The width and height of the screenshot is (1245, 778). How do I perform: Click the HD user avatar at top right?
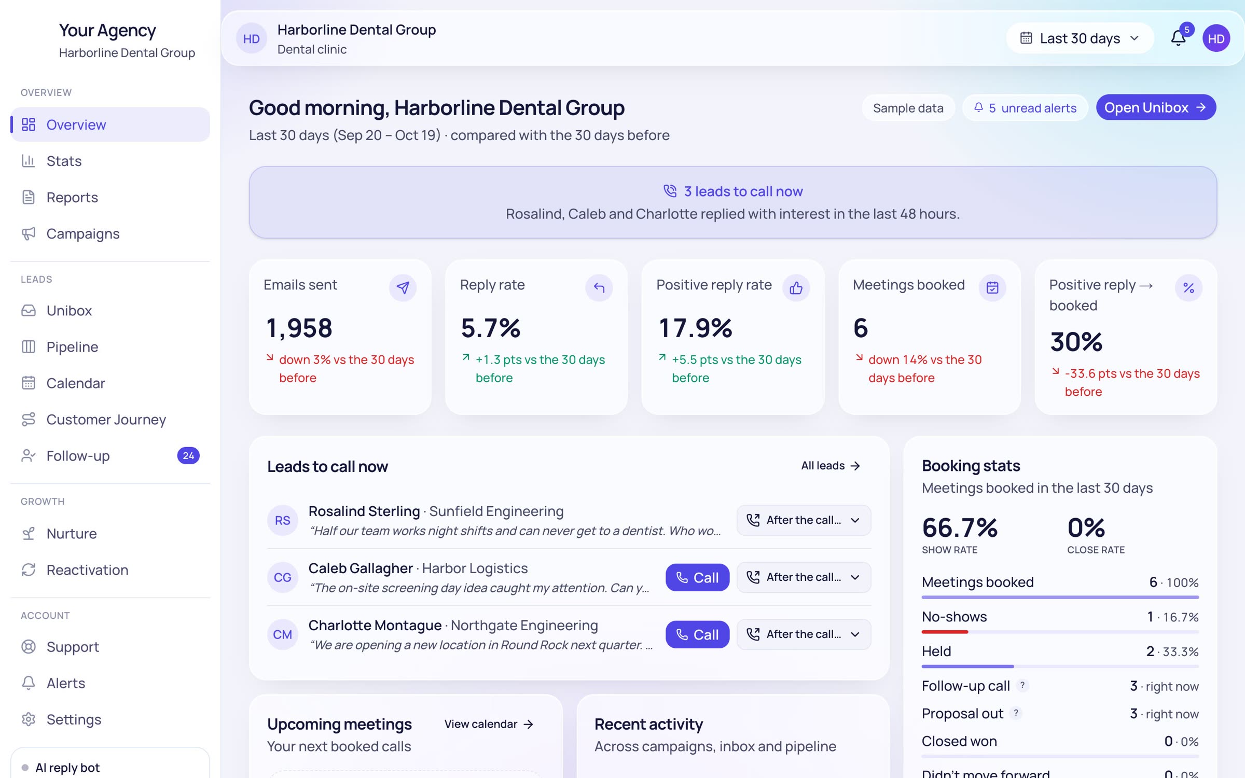tap(1216, 38)
